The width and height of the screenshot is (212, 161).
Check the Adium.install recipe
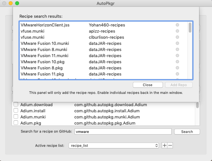16,111
